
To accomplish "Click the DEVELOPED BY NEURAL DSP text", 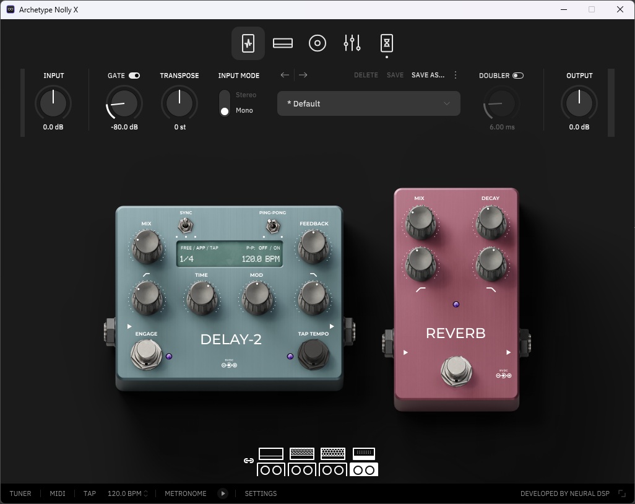I will click(x=564, y=493).
